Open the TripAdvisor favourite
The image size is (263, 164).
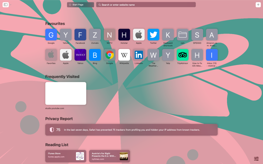[x=183, y=55]
